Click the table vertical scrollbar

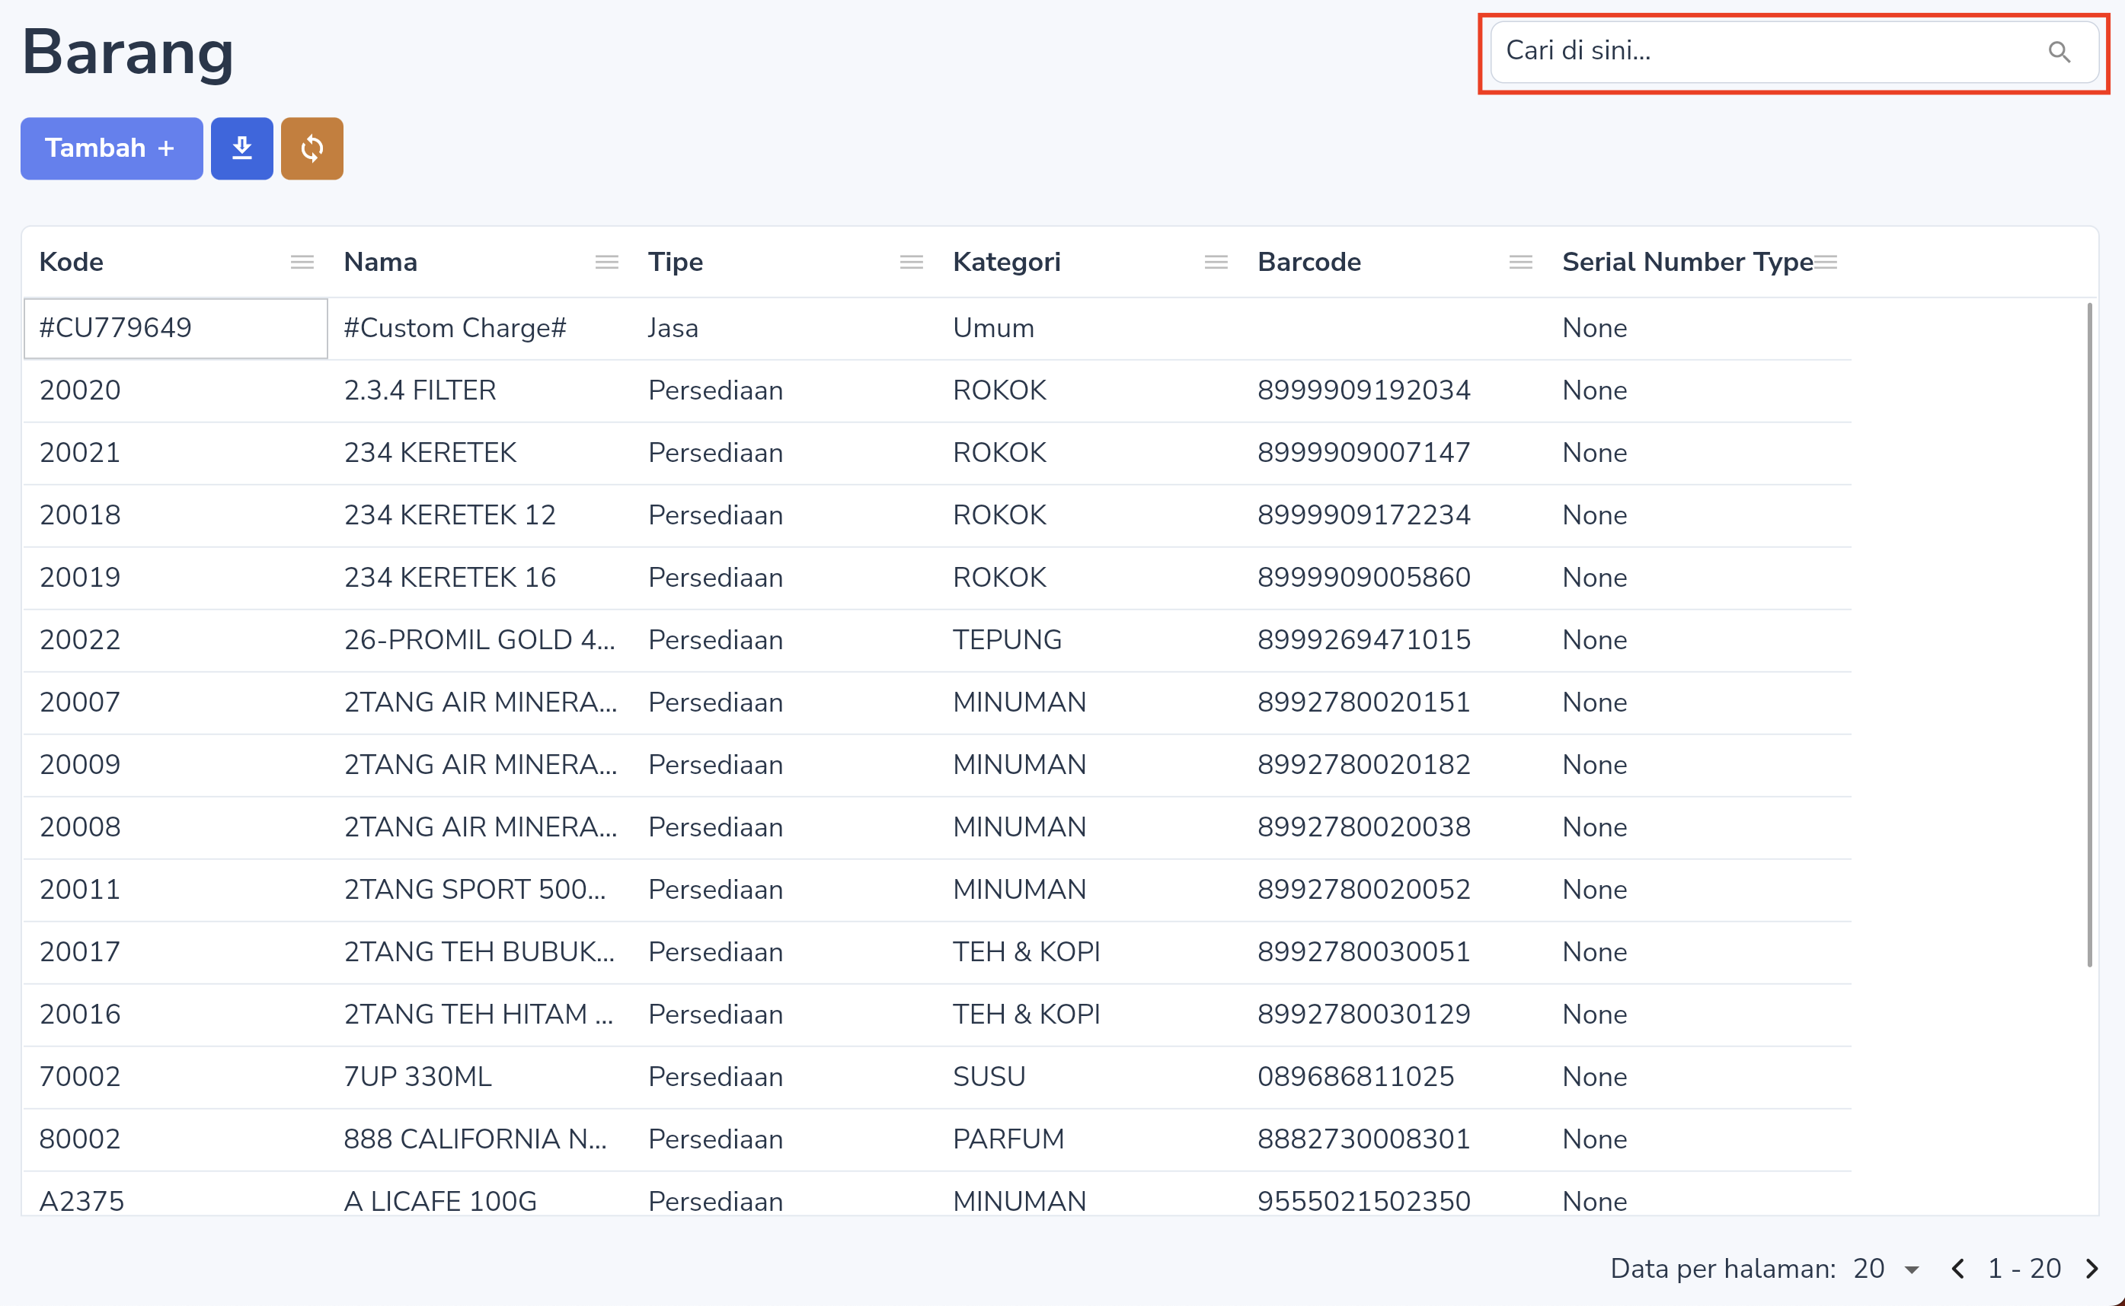click(2089, 635)
